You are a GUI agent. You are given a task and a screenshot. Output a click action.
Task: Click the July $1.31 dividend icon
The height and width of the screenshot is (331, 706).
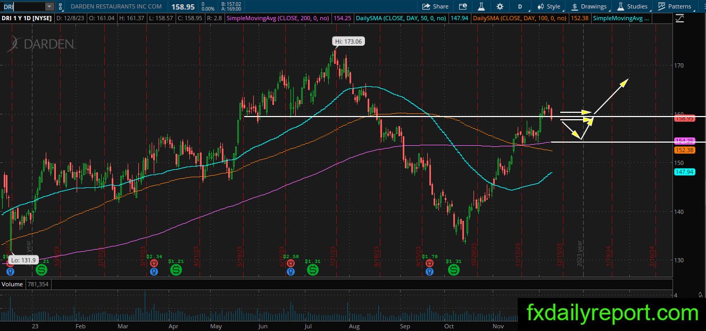point(313,270)
